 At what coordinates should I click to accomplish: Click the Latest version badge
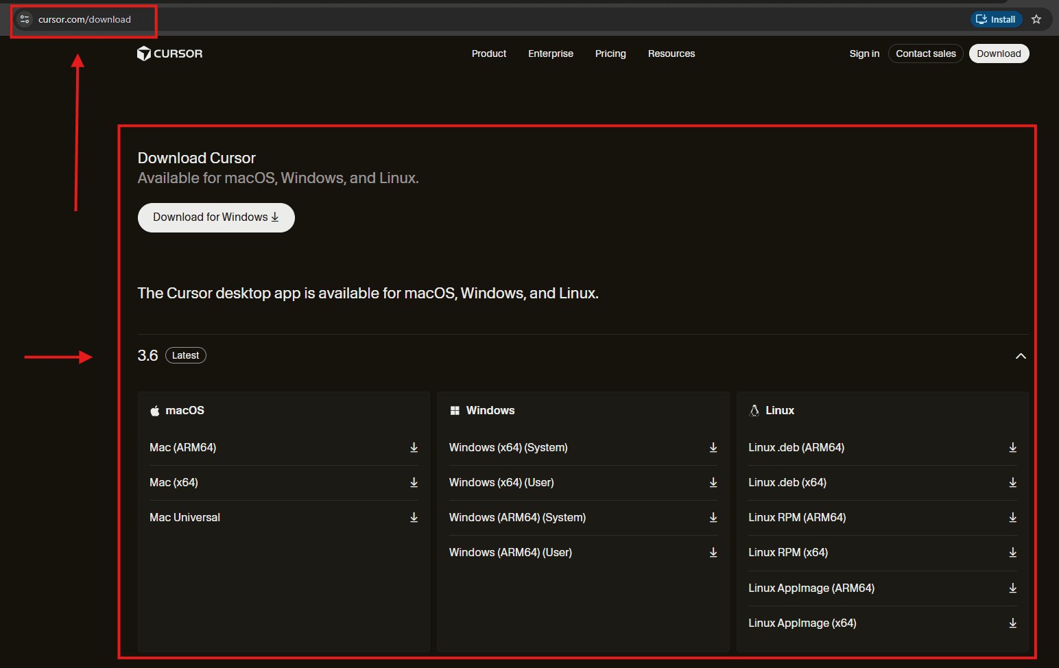186,355
